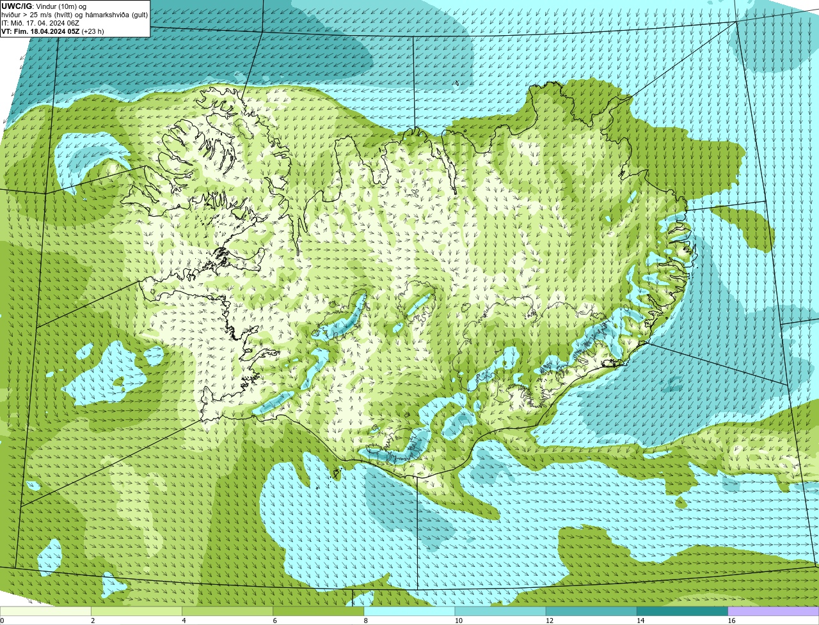Pick the medium green 4–6 legend swatch
Image resolution: width=819 pixels, height=625 pixels.
pyautogui.click(x=227, y=611)
